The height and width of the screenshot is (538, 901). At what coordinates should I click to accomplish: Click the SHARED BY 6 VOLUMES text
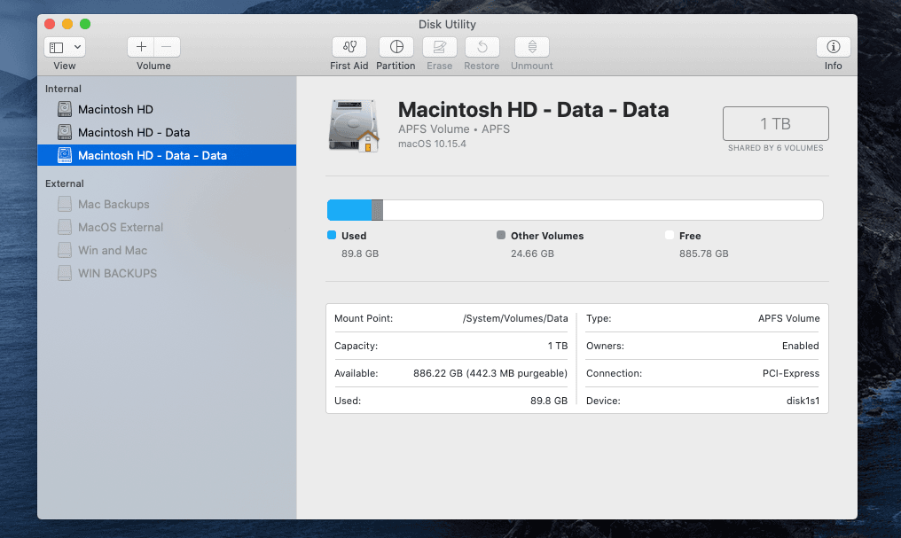[776, 147]
